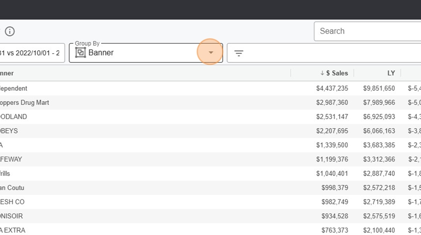Click the info circle icon

coord(10,31)
